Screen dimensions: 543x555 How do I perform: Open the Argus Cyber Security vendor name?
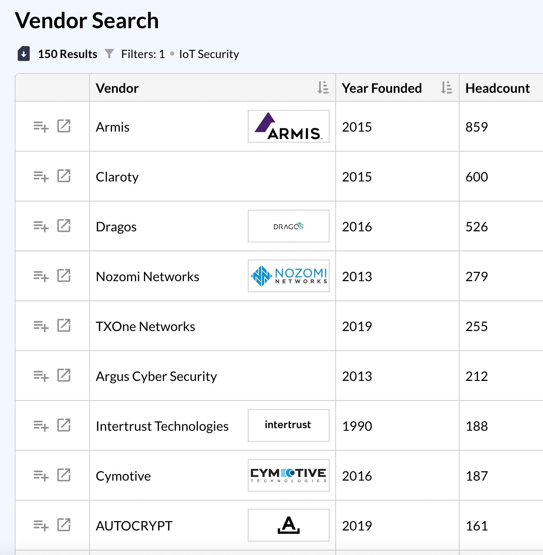pos(156,376)
